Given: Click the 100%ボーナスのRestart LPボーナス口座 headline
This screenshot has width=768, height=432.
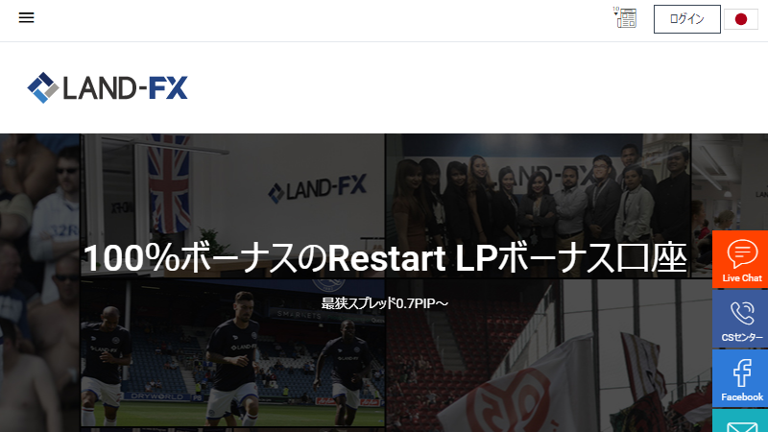Looking at the screenshot, I should point(385,258).
